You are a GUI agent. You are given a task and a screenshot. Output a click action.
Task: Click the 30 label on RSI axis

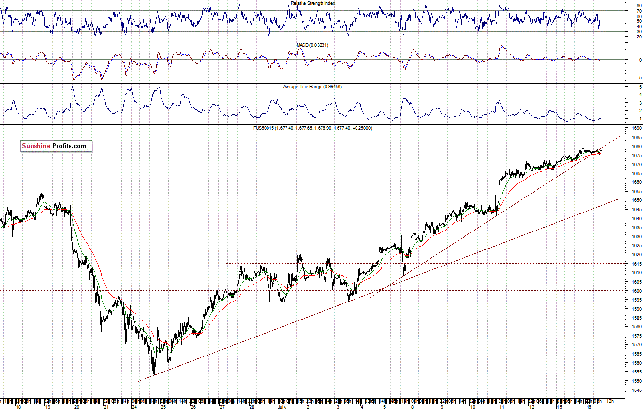(x=638, y=32)
